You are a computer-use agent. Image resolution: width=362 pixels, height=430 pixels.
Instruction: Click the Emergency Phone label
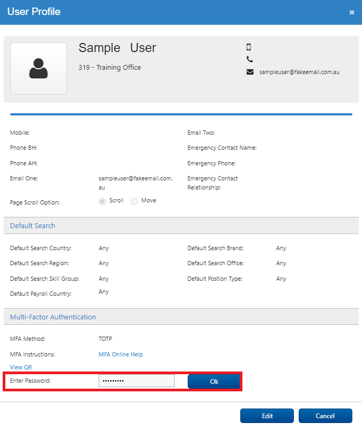(x=211, y=163)
